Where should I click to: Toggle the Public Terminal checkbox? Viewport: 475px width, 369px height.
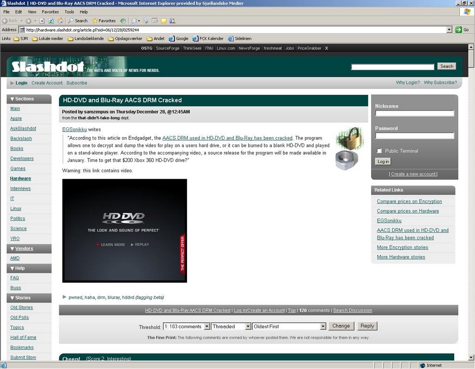(379, 151)
